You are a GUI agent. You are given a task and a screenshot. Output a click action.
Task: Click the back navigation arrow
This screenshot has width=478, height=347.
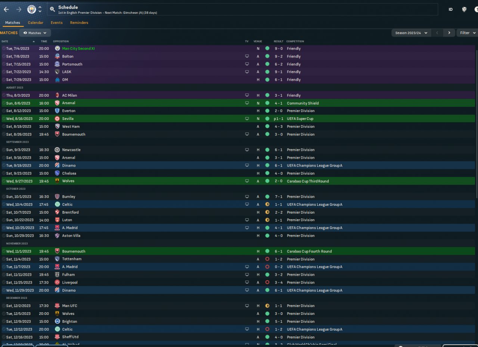point(6,9)
